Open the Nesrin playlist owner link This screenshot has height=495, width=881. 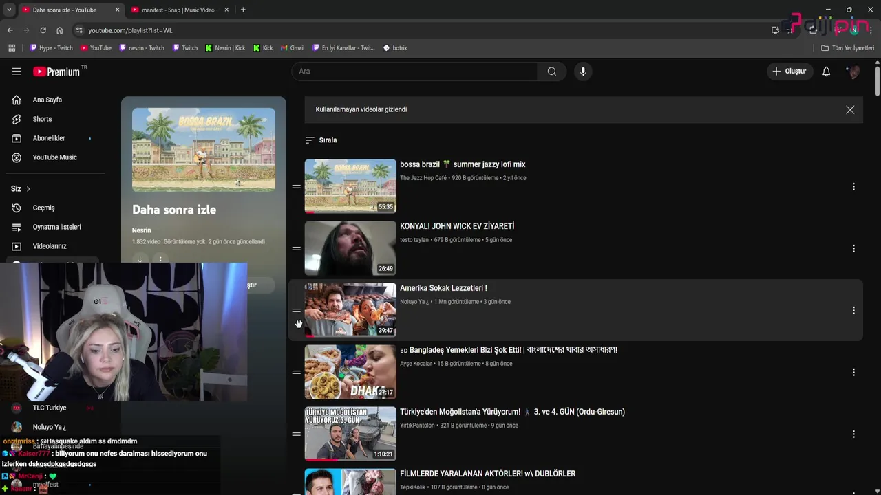[141, 230]
